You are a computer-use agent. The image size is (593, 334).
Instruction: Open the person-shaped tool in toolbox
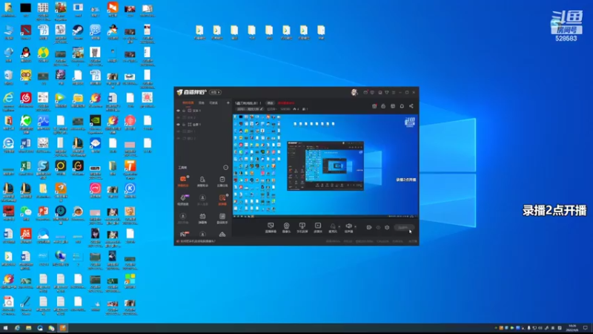[202, 180]
